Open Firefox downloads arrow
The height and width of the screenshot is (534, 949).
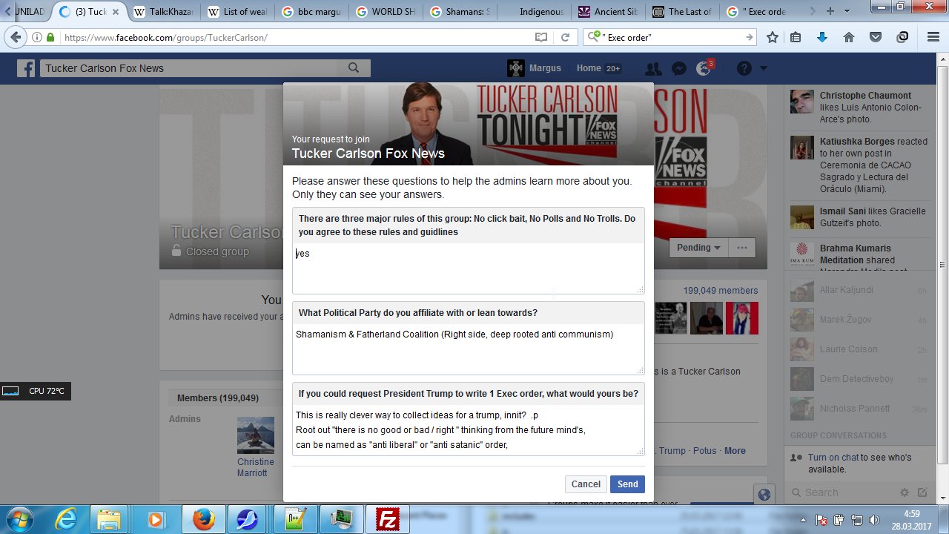point(821,37)
